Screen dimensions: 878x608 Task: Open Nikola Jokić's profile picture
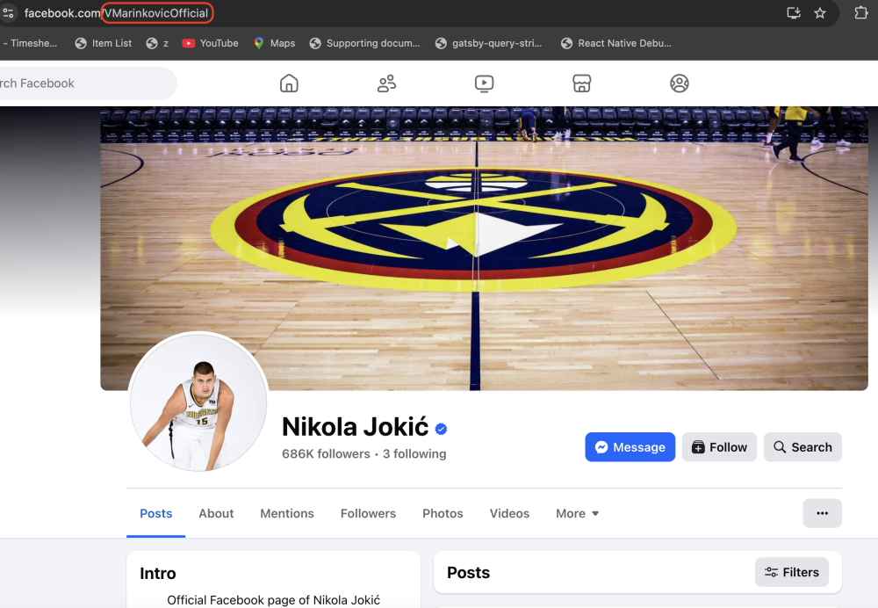pyautogui.click(x=198, y=402)
